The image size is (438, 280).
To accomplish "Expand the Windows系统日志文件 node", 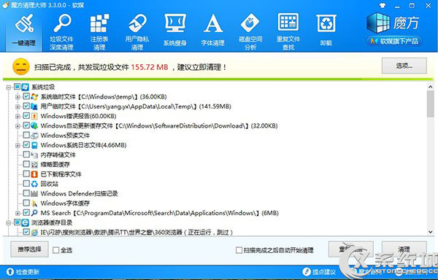I will tap(18, 145).
